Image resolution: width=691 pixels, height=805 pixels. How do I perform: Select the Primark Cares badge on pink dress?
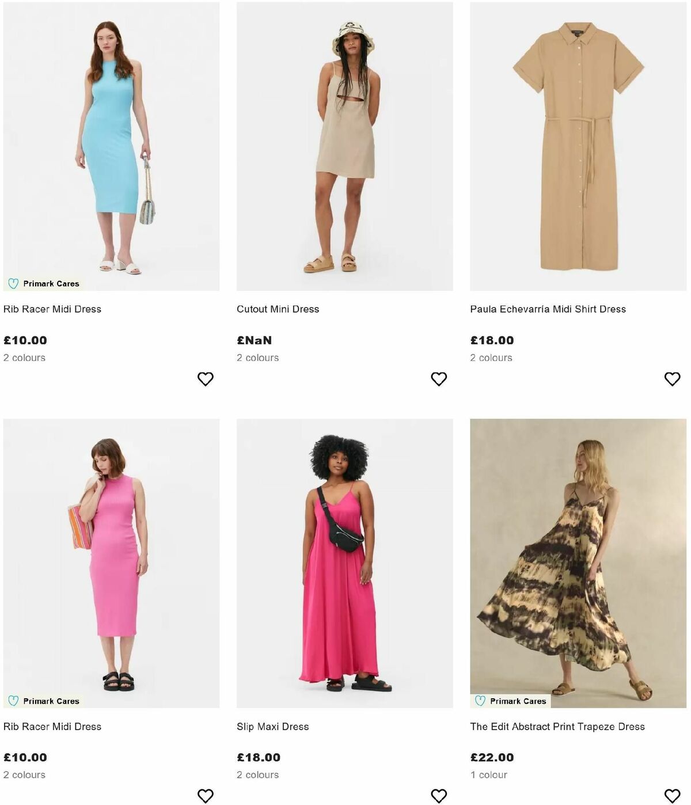point(42,701)
